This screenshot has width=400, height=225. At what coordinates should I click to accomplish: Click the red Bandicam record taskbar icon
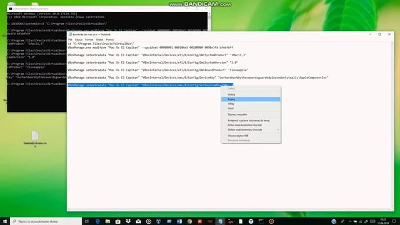pos(271,221)
